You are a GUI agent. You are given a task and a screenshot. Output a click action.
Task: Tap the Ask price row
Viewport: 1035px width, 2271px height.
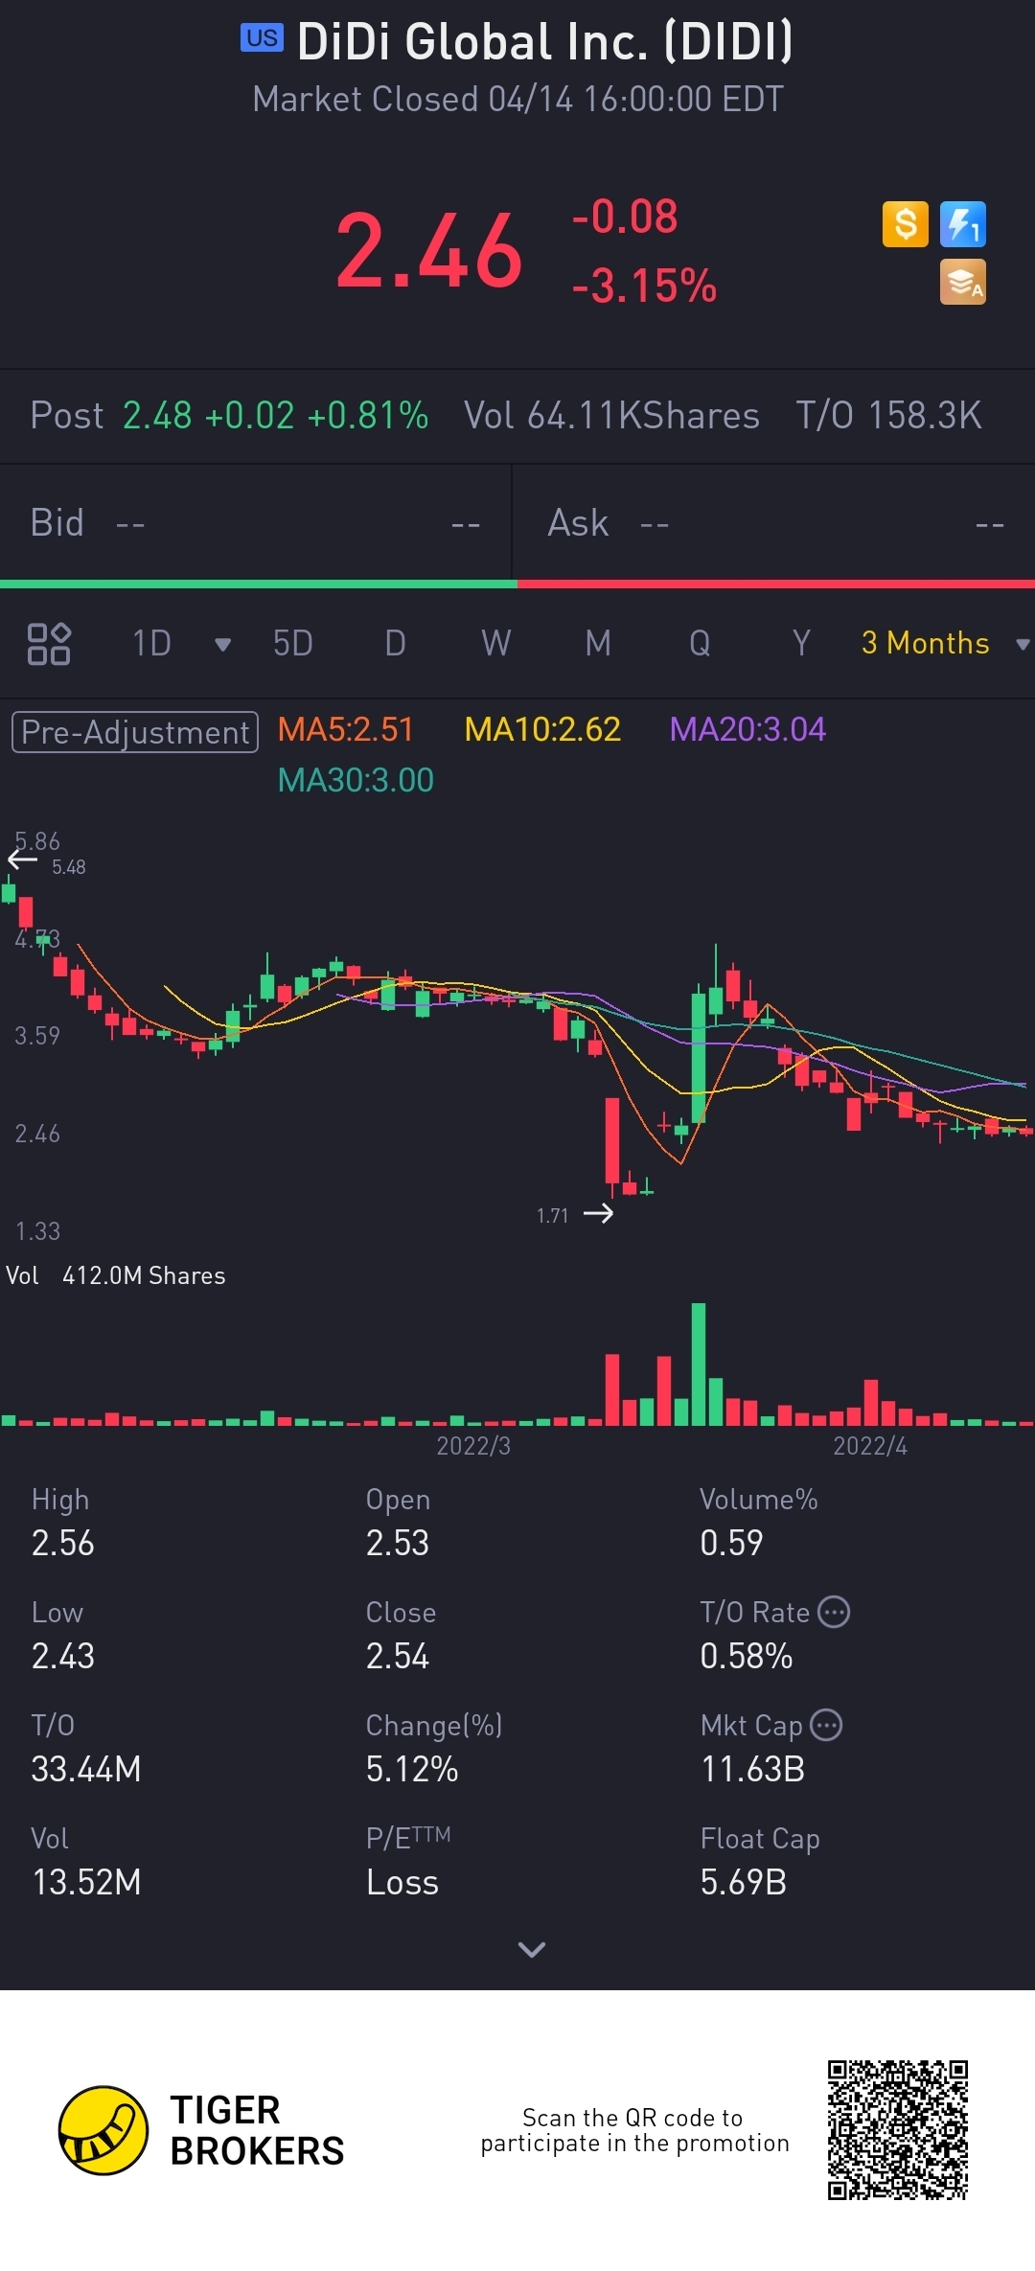click(x=774, y=523)
